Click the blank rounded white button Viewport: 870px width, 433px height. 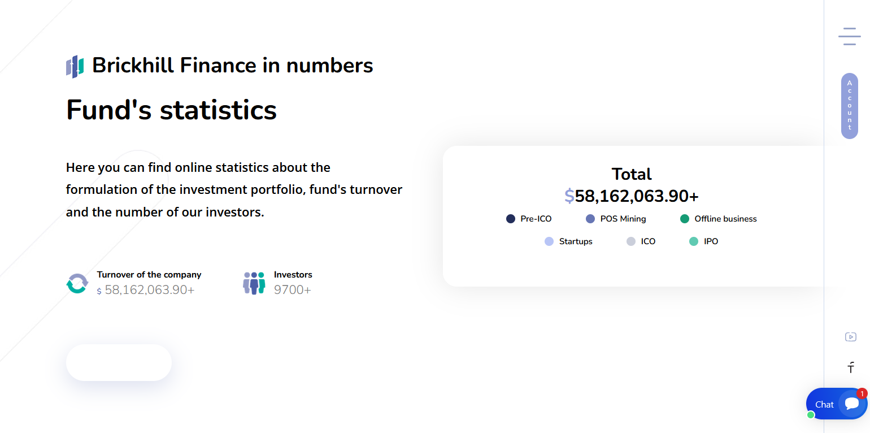coord(119,362)
